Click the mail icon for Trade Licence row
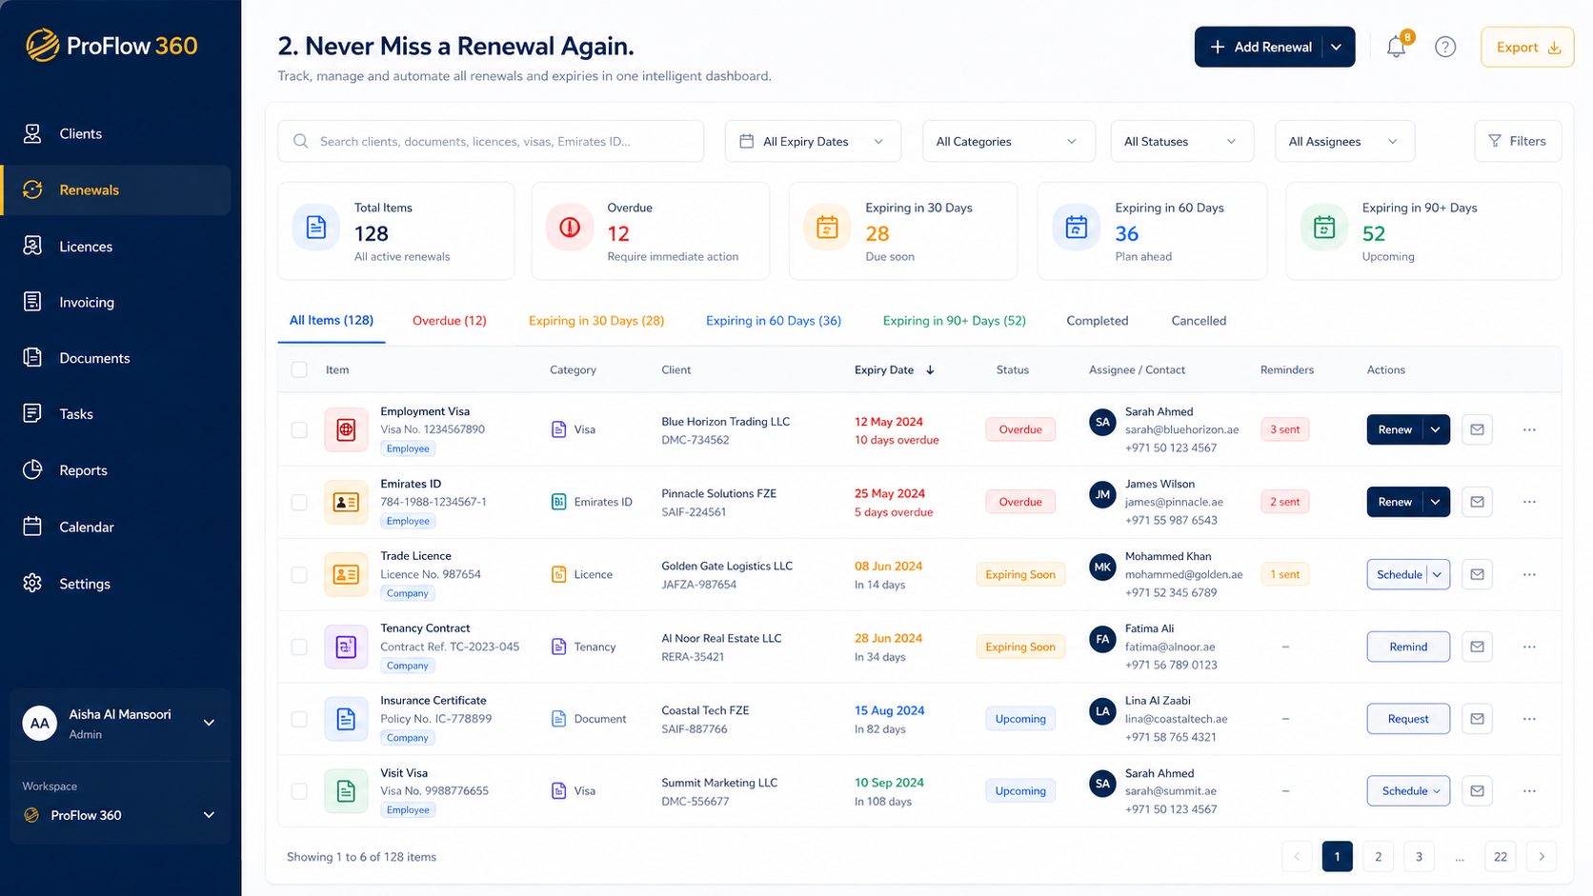 (x=1477, y=574)
